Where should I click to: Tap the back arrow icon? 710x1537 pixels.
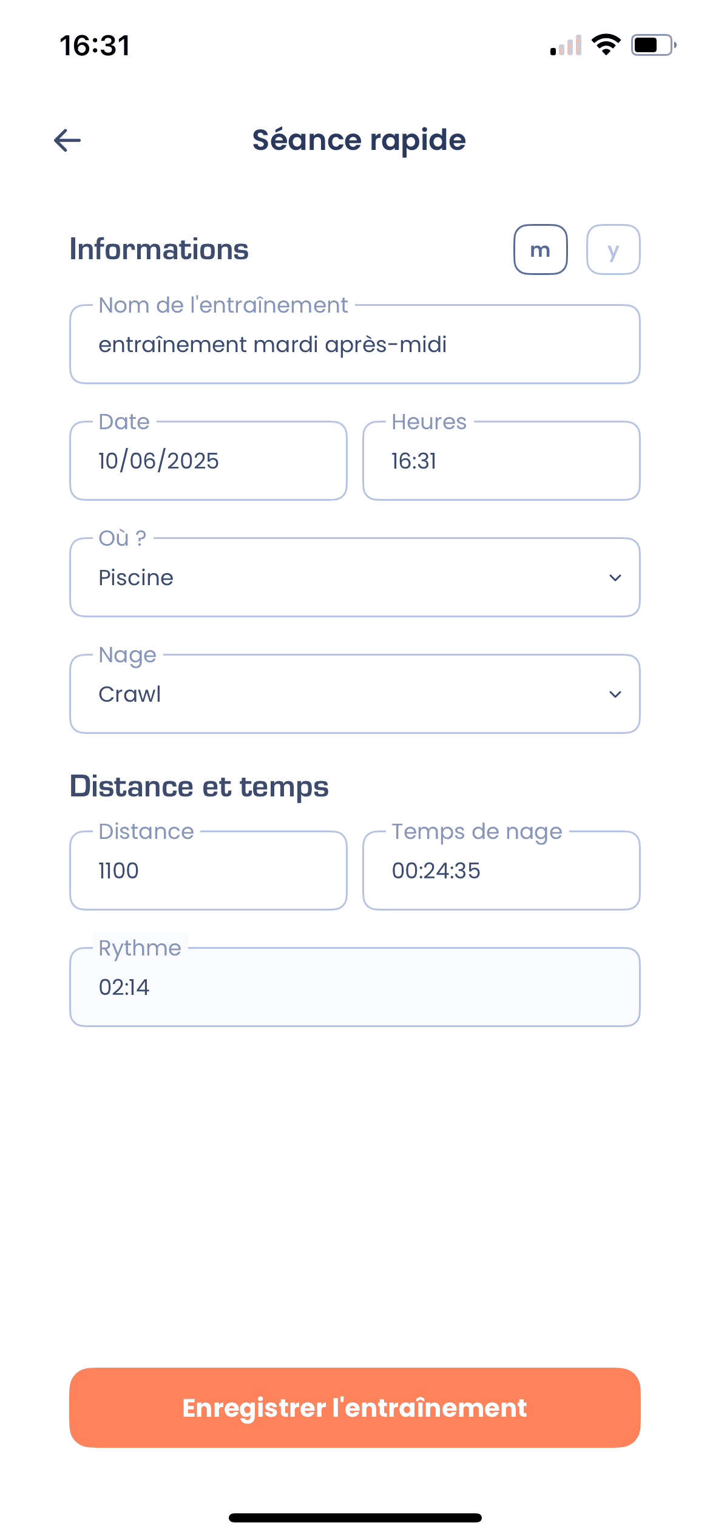[67, 140]
